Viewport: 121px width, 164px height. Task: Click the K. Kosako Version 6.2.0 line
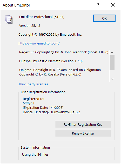(x=50, y=74)
